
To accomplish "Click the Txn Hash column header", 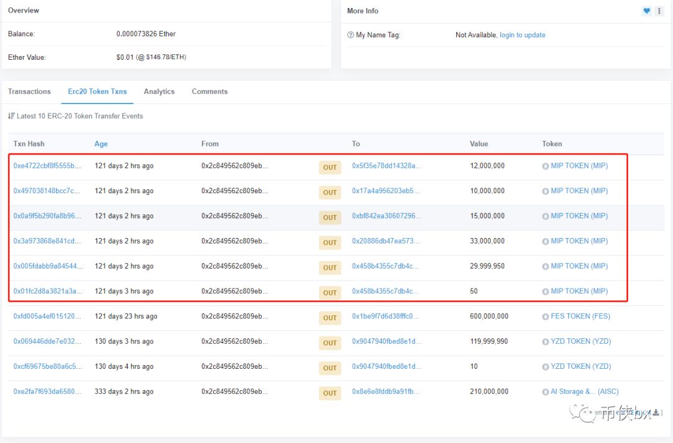I will pyautogui.click(x=29, y=144).
